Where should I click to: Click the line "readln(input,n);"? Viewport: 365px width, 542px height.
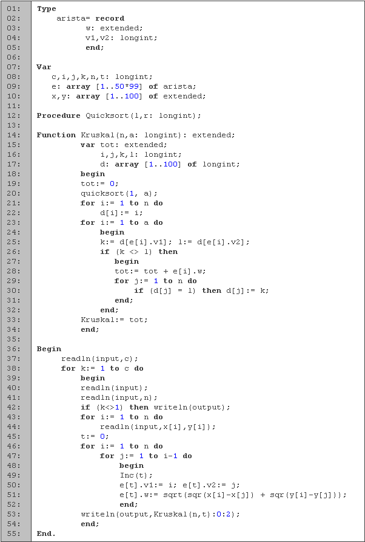tap(119, 397)
